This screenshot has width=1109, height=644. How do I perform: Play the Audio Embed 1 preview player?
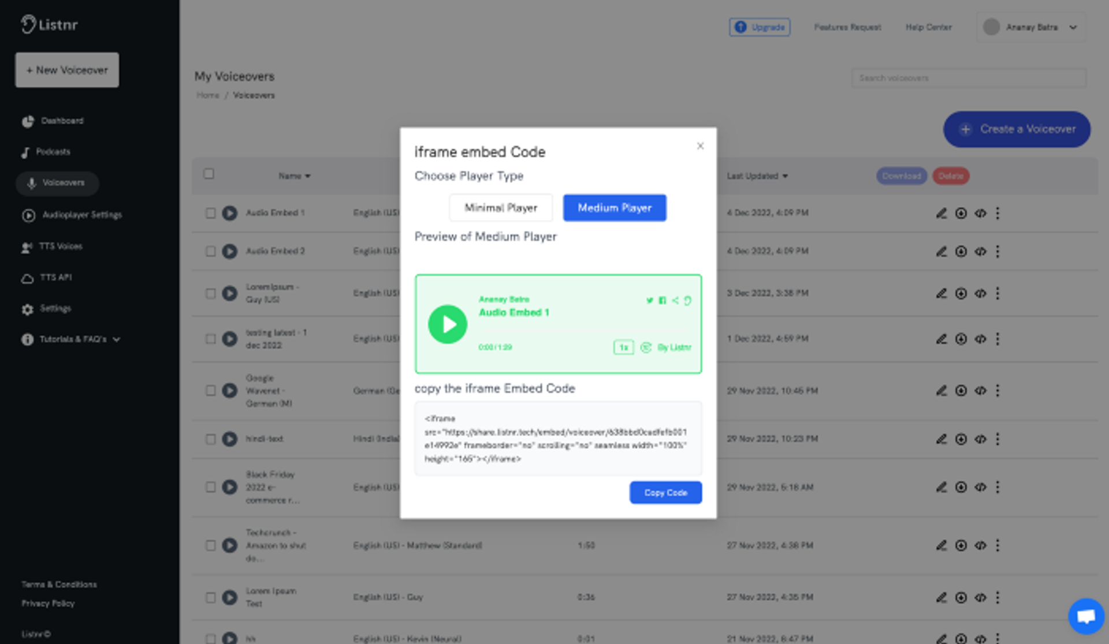[447, 324]
